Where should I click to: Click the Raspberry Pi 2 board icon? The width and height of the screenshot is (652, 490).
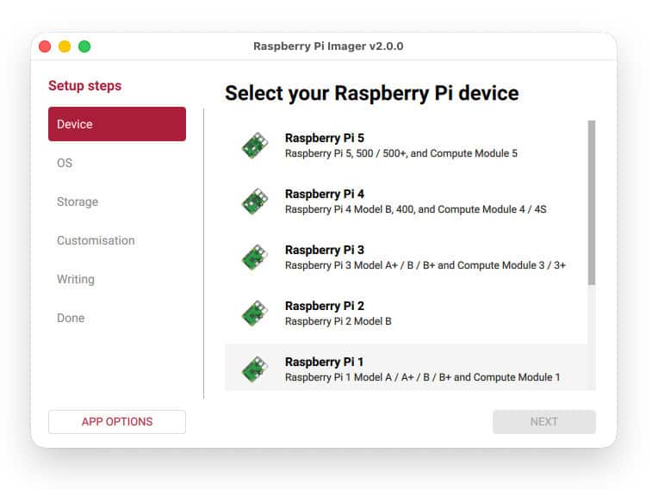(x=255, y=313)
